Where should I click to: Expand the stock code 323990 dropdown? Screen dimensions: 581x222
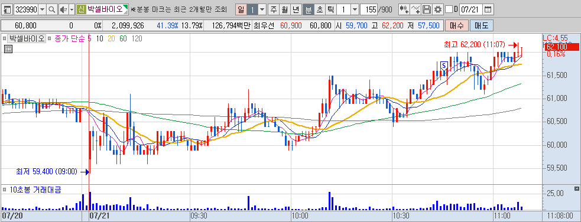point(42,9)
